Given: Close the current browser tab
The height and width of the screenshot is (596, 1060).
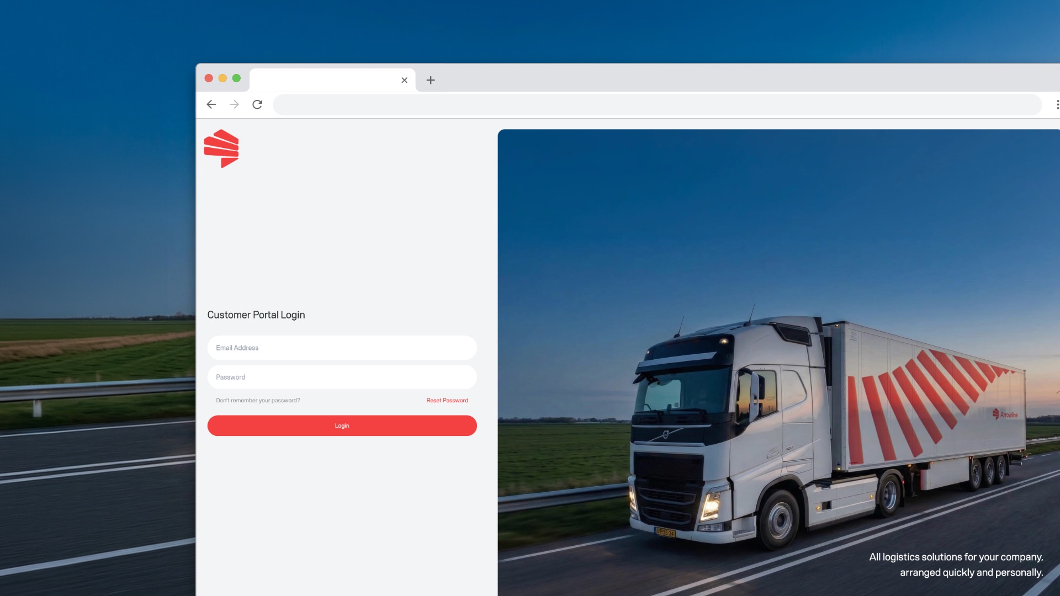Looking at the screenshot, I should (x=404, y=80).
